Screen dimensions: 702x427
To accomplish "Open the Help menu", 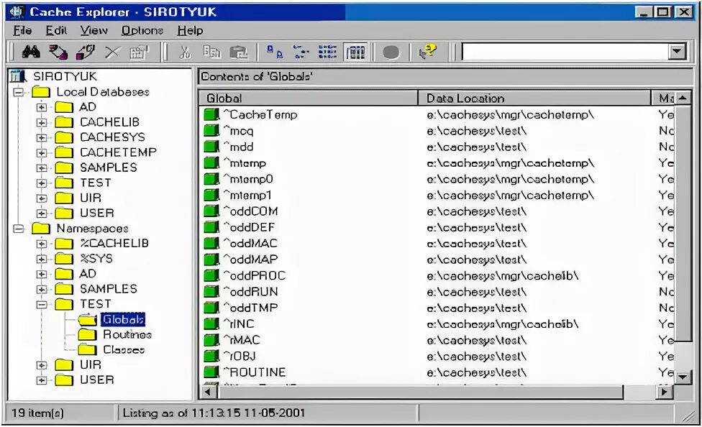I will [x=191, y=30].
